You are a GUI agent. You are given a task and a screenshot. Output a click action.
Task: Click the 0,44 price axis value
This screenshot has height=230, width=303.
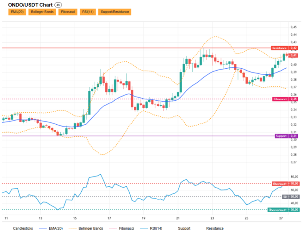point(294,35)
